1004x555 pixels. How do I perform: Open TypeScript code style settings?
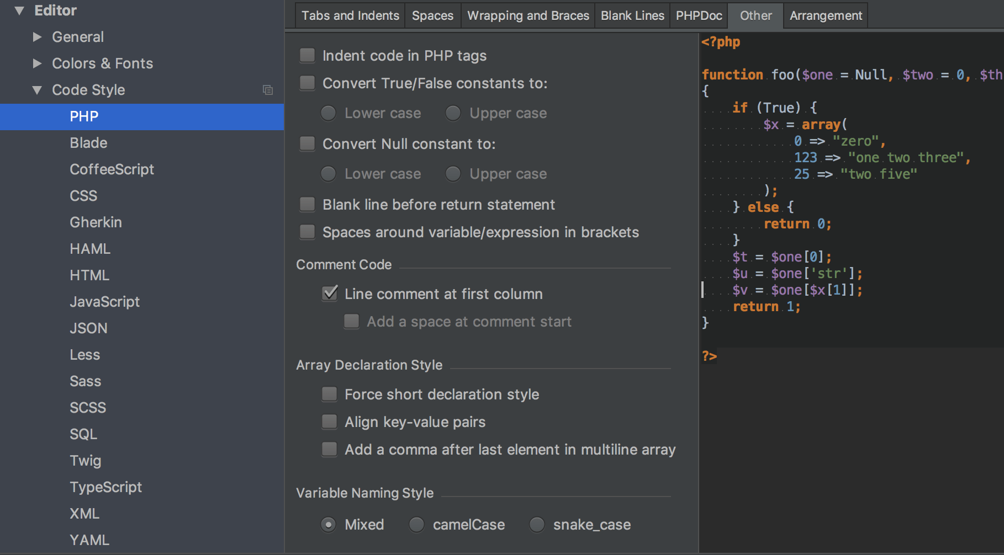[106, 487]
